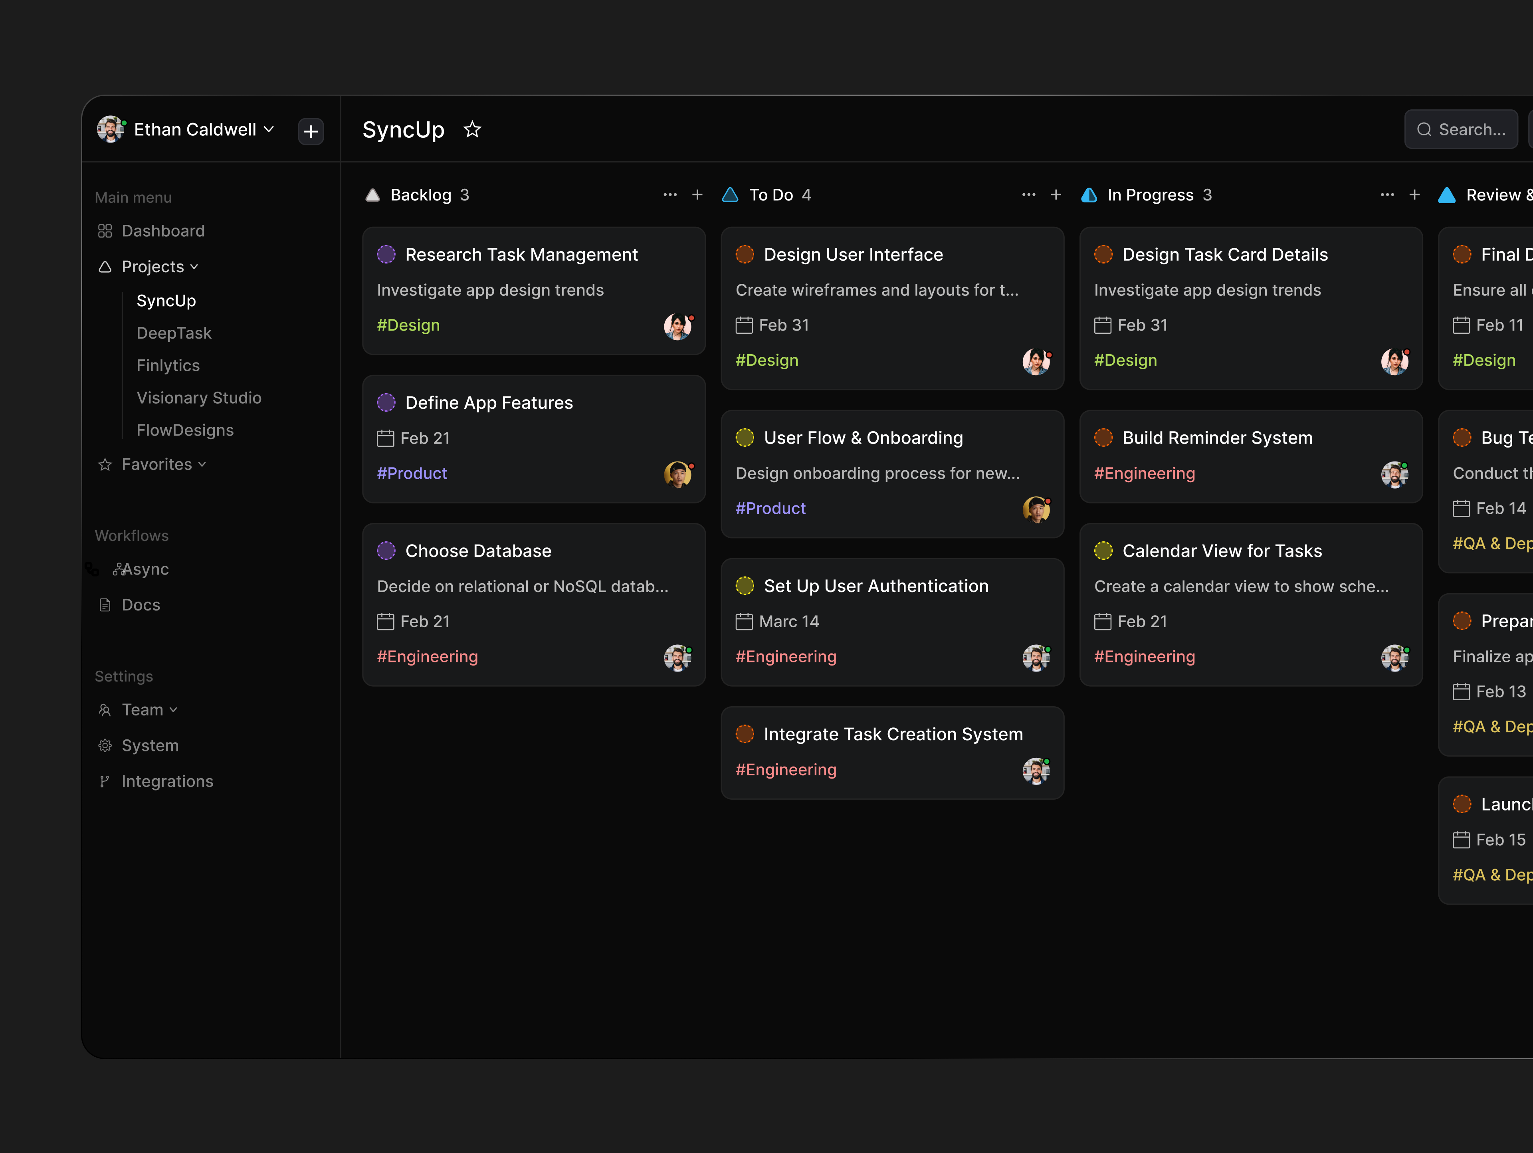
Task: Open Integrations settings in sidebar
Action: [x=167, y=781]
